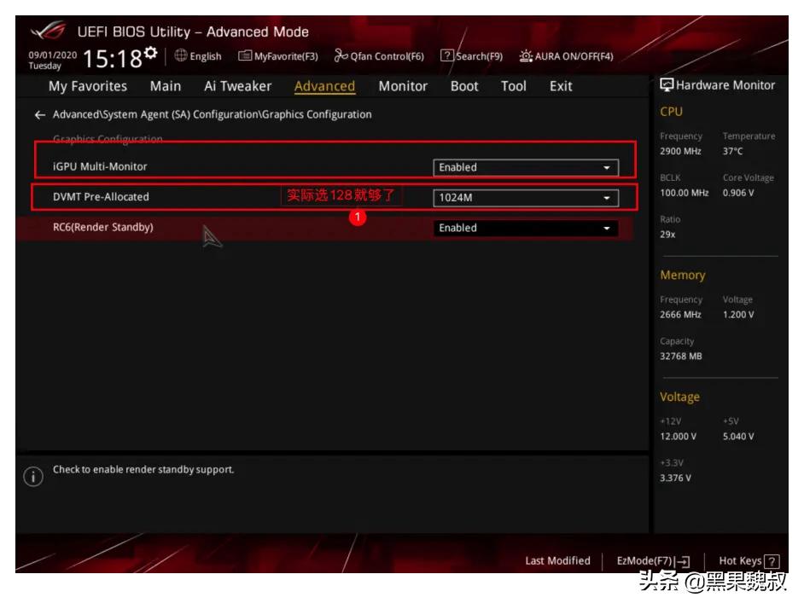The width and height of the screenshot is (804, 609).
Task: Click the arrow on the iGPU Multi-Monitor dropdown
Action: pos(607,168)
